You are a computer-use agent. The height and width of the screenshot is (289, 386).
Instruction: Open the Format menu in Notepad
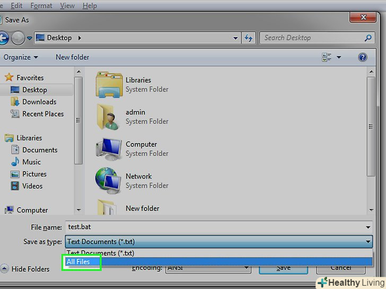click(41, 5)
